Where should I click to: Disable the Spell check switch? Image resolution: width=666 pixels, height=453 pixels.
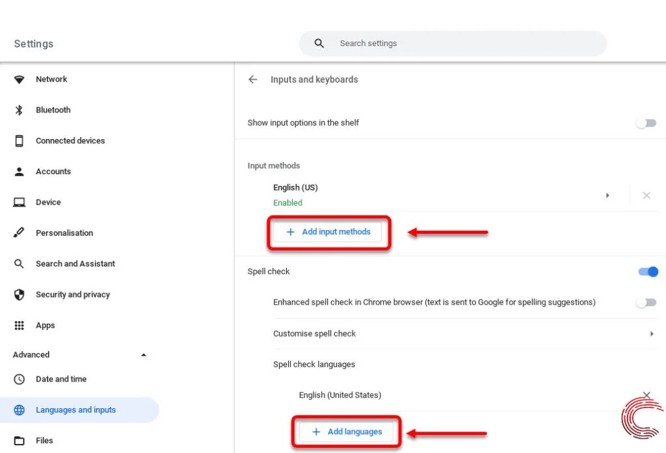click(648, 272)
